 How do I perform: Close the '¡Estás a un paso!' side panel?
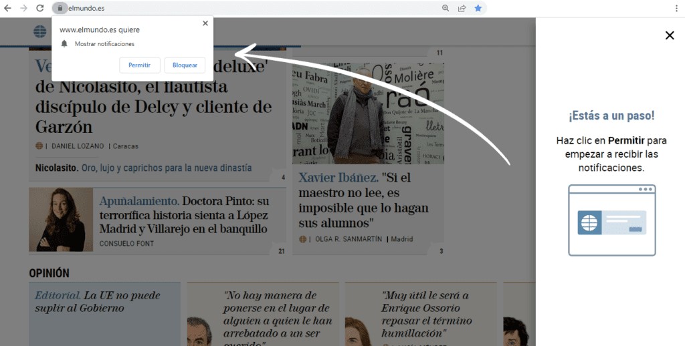[670, 35]
